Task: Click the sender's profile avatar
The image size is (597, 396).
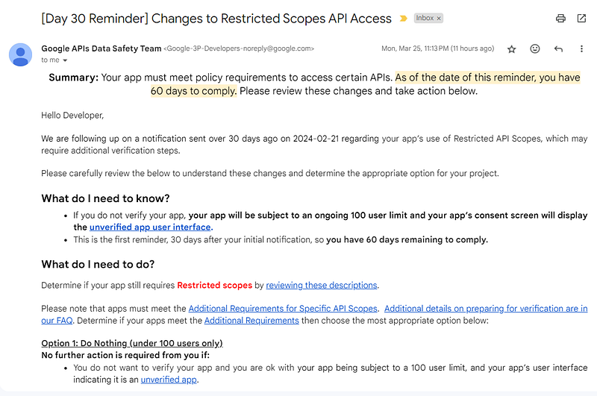Action: pos(20,54)
